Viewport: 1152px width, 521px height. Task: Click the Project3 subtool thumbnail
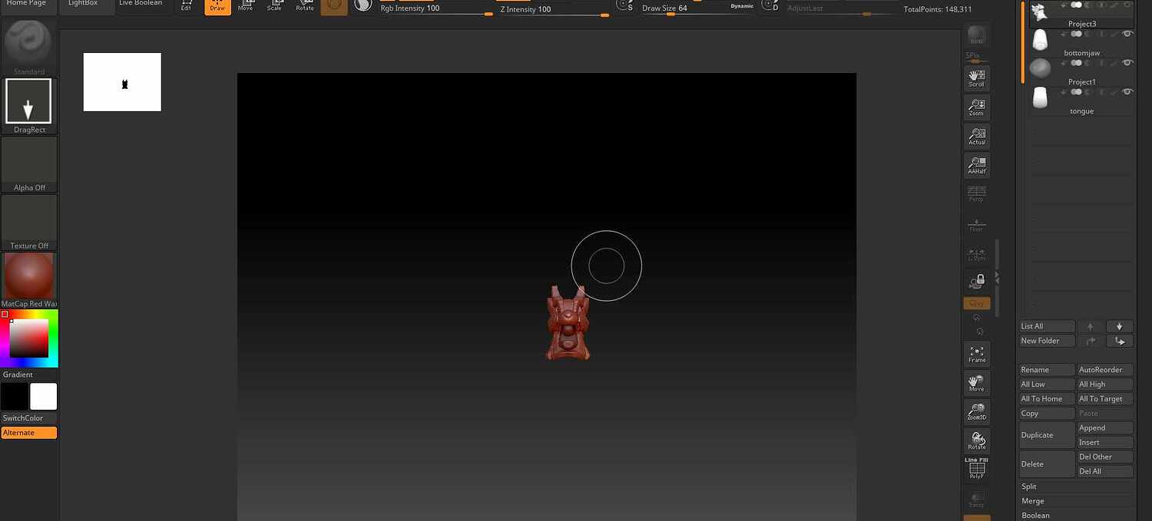pos(1040,10)
